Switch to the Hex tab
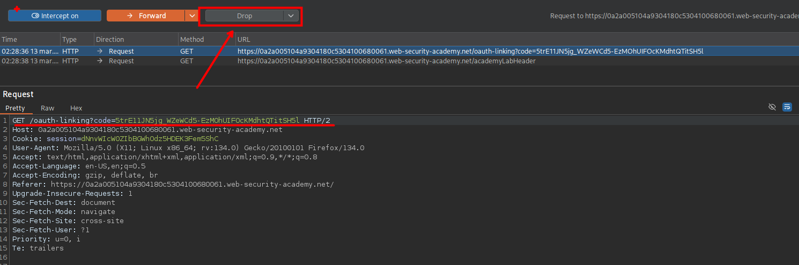Image resolution: width=799 pixels, height=265 pixels. click(x=76, y=108)
